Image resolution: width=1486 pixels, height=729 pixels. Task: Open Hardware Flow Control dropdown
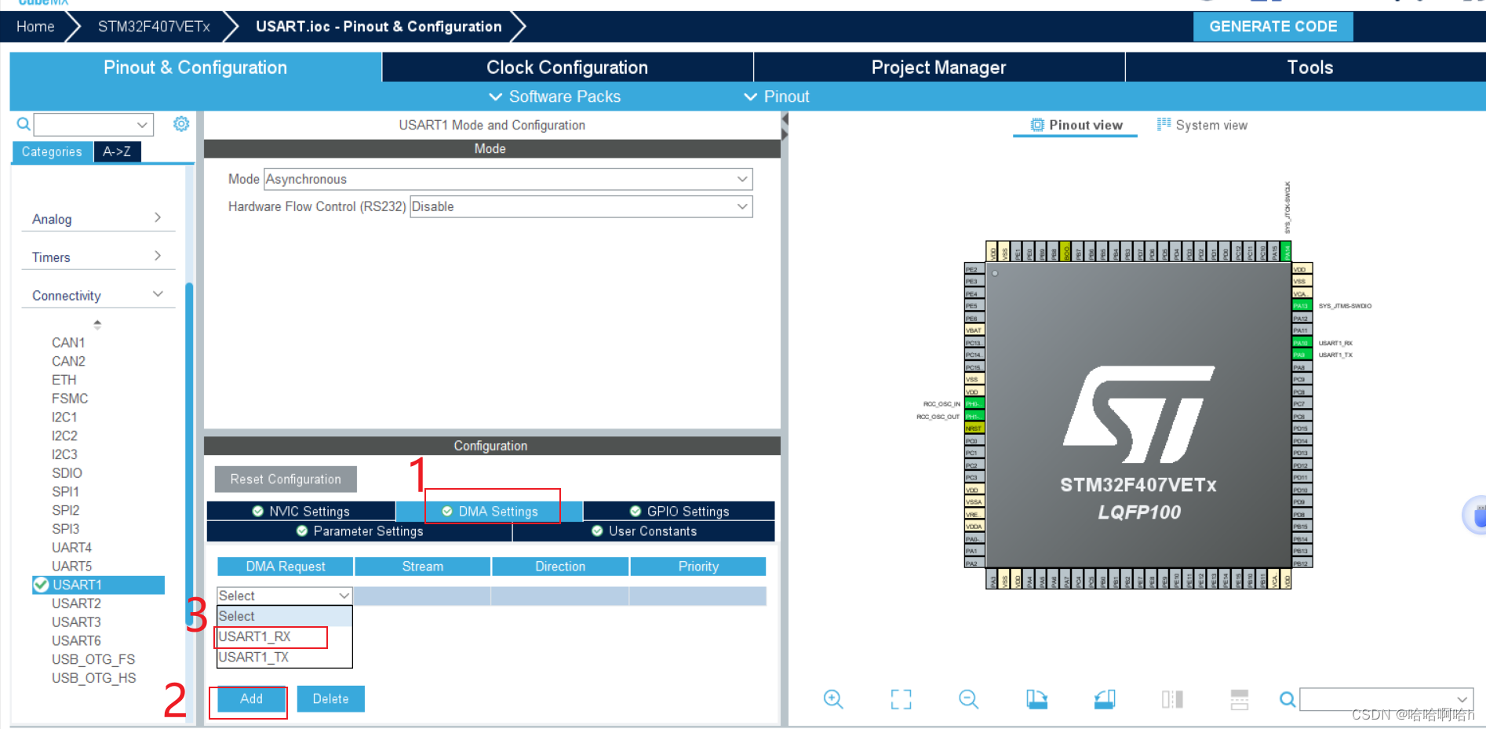[581, 206]
